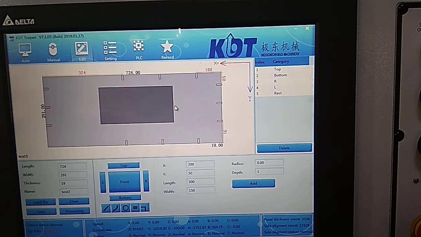Select the inner rectangle in panel preview

tap(136, 105)
